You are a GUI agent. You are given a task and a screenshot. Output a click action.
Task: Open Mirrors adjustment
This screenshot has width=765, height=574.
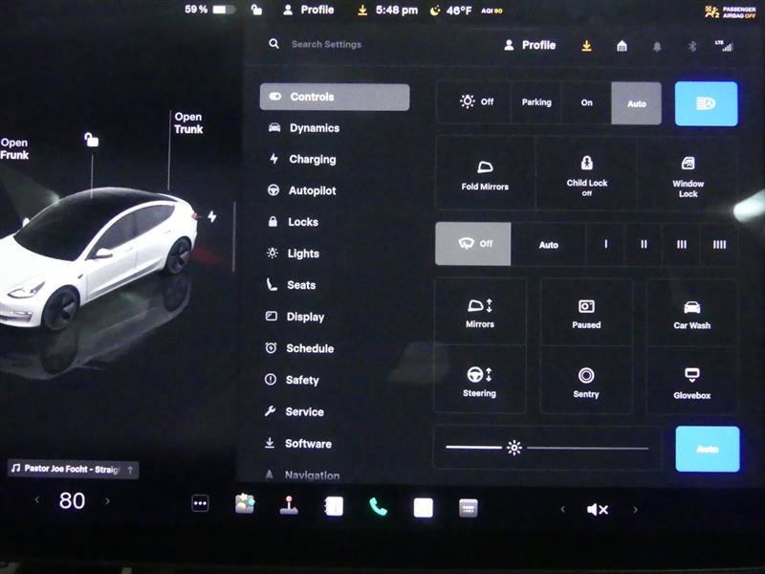pos(479,316)
